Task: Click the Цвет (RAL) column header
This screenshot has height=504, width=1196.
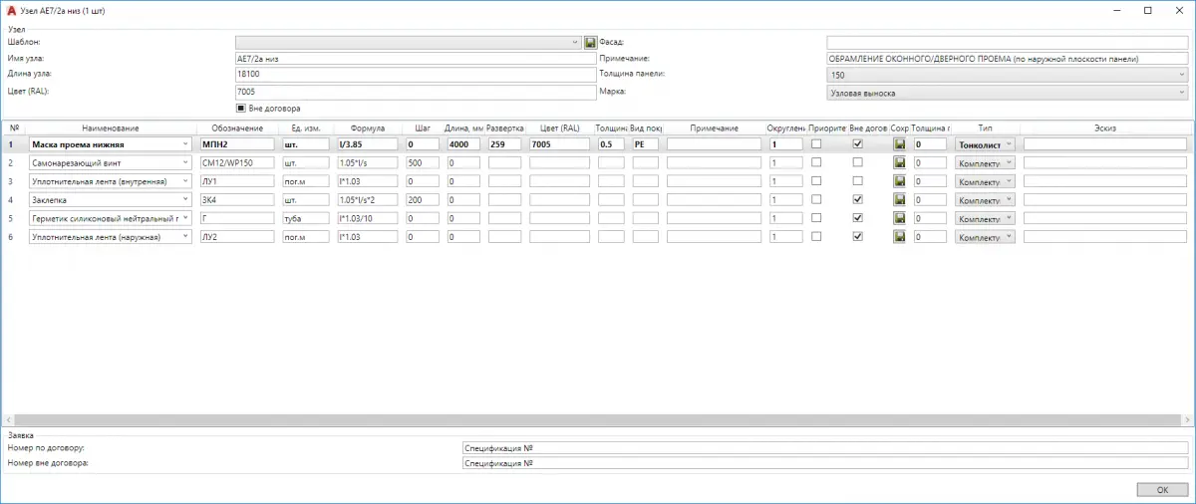Action: [560, 128]
